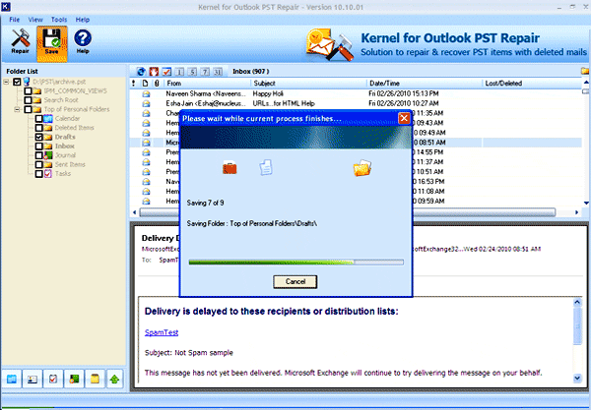Sort by the Date/Time column header
The width and height of the screenshot is (591, 410).
coord(425,84)
